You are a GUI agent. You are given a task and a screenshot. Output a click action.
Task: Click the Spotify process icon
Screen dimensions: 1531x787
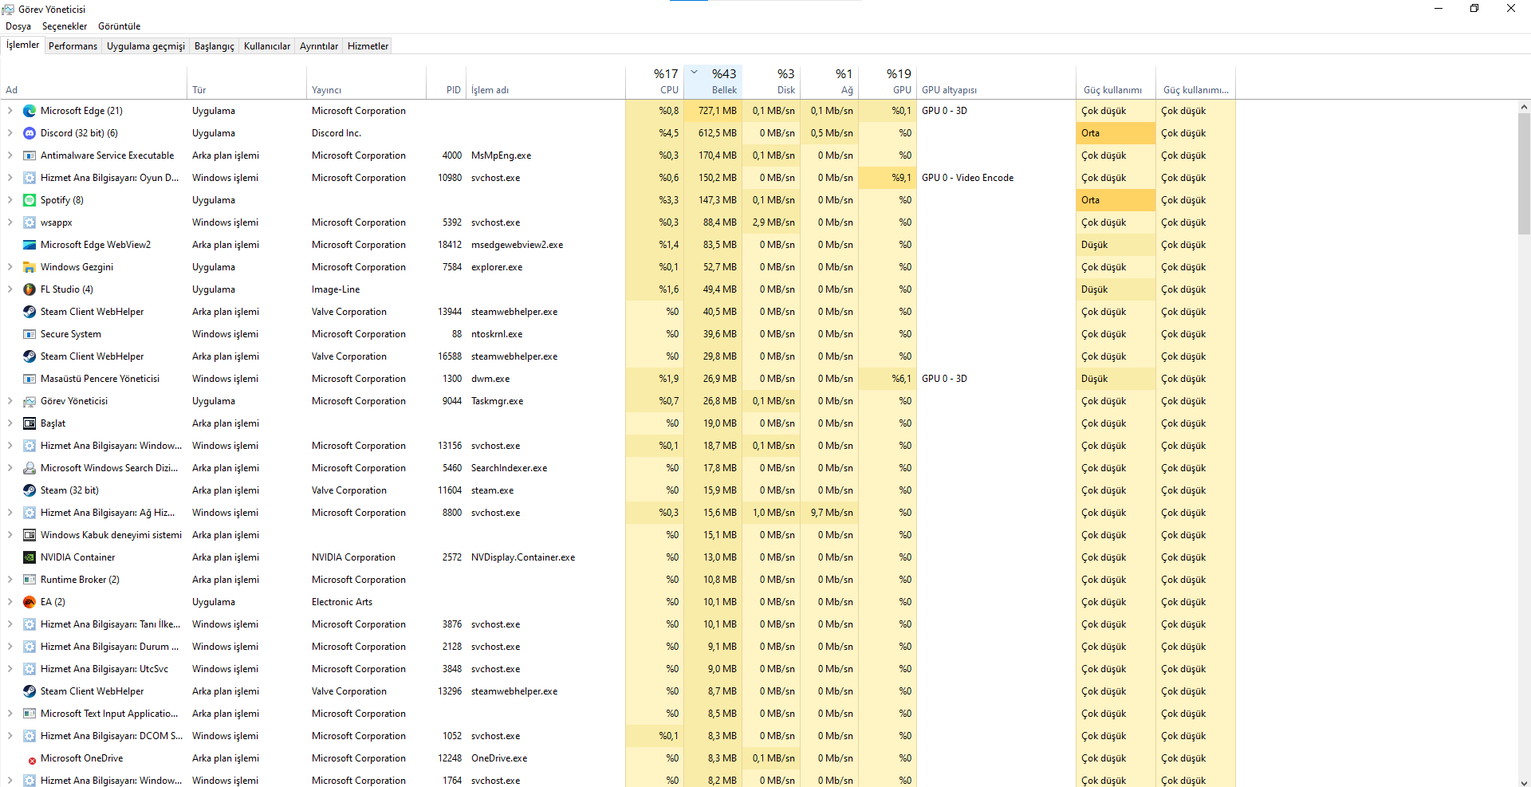(x=30, y=200)
